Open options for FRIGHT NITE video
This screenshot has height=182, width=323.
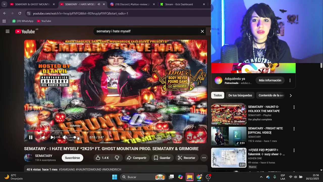click(294, 129)
